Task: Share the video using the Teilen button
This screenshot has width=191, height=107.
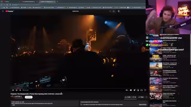Action: coord(141,97)
